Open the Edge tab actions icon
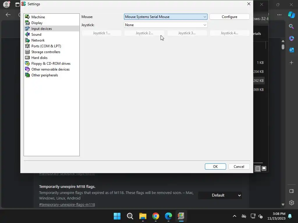The height and width of the screenshot is (223, 298). point(17,5)
